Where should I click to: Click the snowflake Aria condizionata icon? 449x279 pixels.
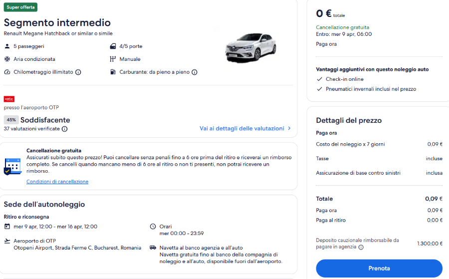(x=7, y=59)
